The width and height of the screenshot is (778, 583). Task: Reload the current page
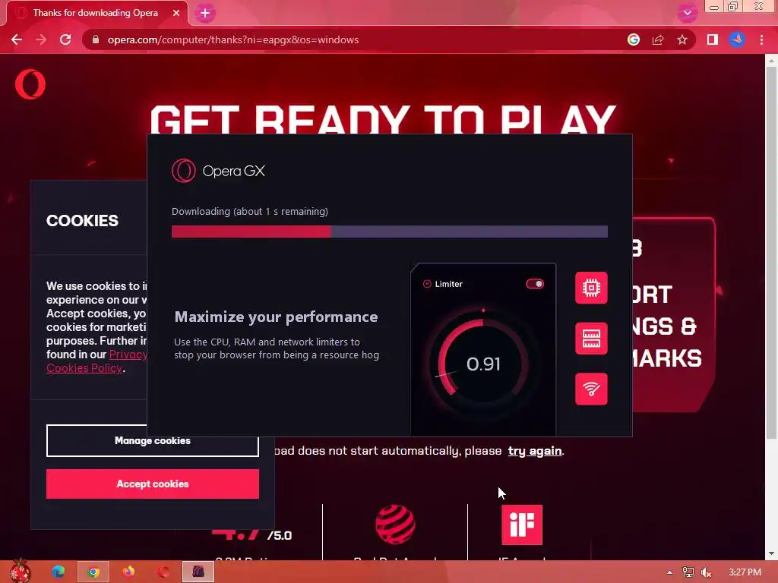tap(65, 39)
